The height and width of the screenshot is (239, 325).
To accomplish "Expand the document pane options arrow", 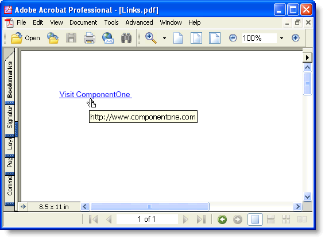I will (307, 57).
